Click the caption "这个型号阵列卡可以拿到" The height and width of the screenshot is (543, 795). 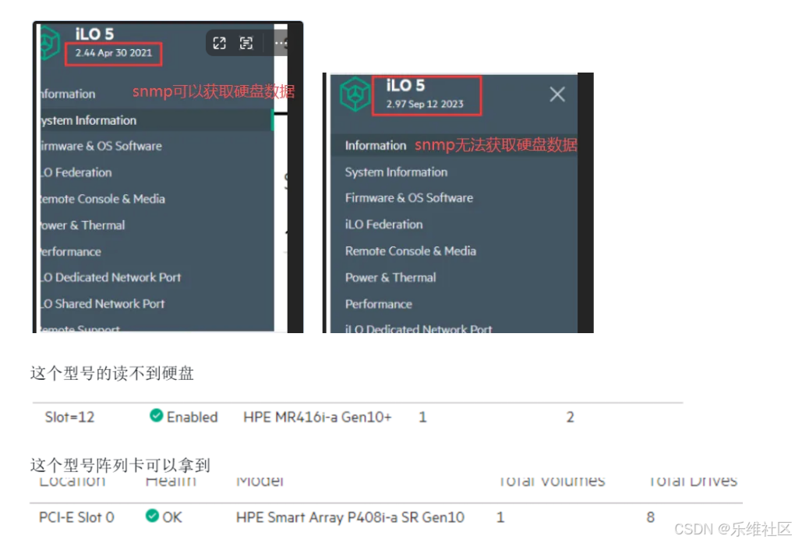[120, 465]
